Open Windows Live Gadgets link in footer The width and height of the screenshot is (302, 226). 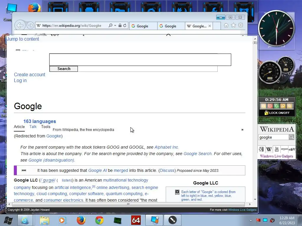coord(242,210)
